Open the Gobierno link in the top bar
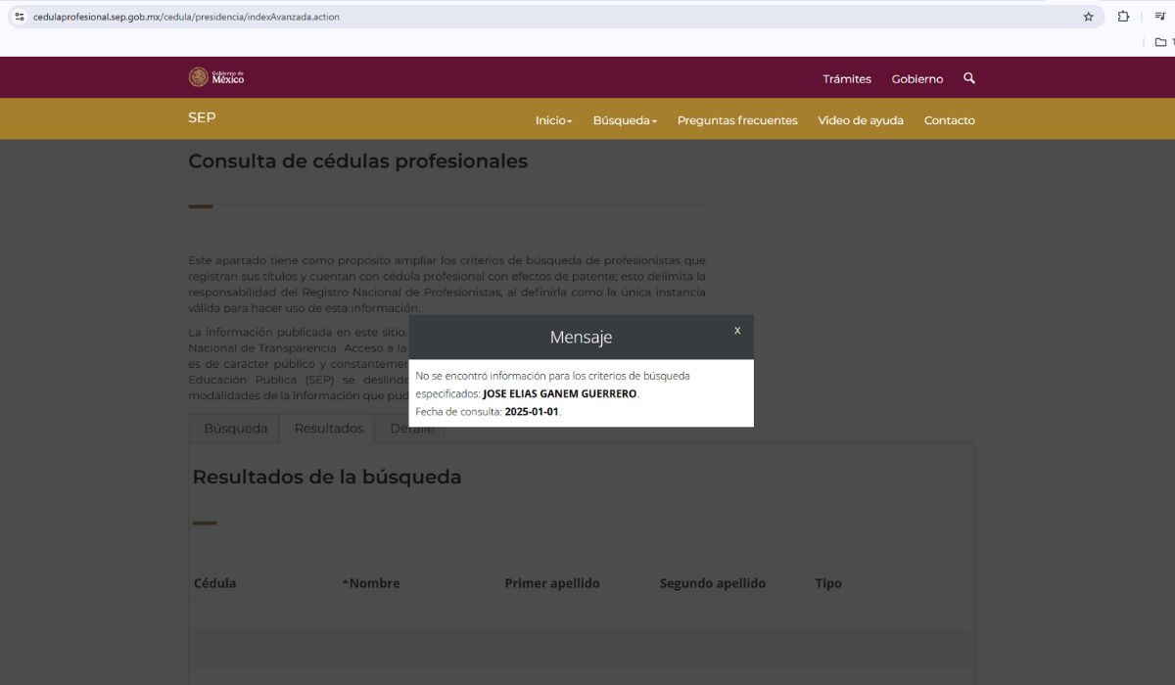The height and width of the screenshot is (685, 1175). pyautogui.click(x=916, y=79)
